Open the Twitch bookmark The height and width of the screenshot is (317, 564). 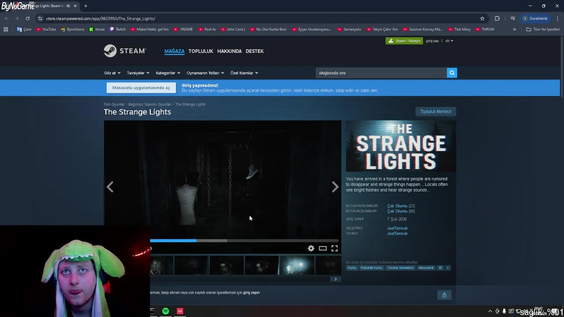(118, 29)
